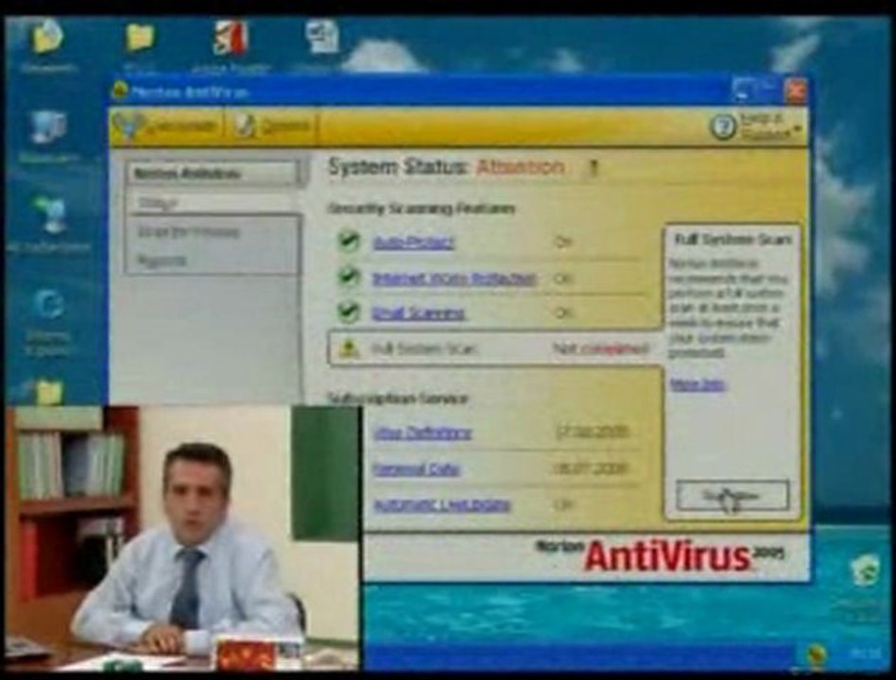Screen dimensions: 896x680
Task: Click the 'Not completed' scan status text
Action: pos(600,348)
